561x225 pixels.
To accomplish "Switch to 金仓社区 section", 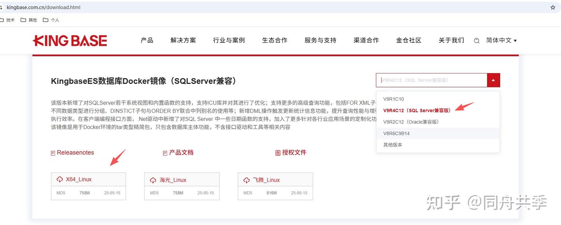I will [409, 40].
